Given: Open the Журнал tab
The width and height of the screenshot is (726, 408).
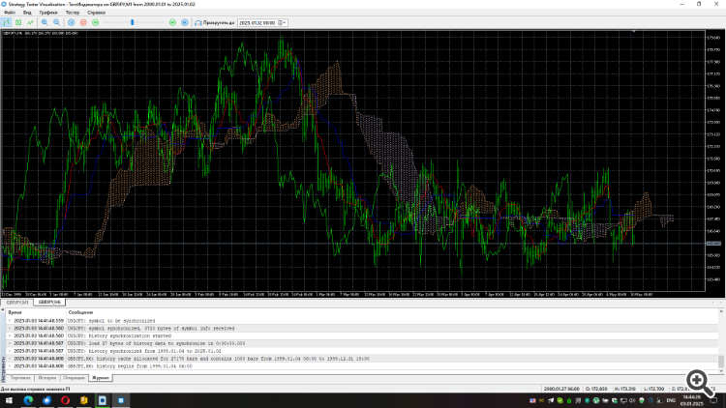Looking at the screenshot, I should (x=101, y=378).
